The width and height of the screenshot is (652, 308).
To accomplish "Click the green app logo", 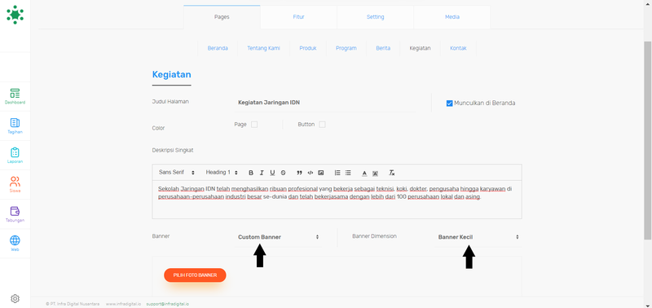I will (15, 15).
